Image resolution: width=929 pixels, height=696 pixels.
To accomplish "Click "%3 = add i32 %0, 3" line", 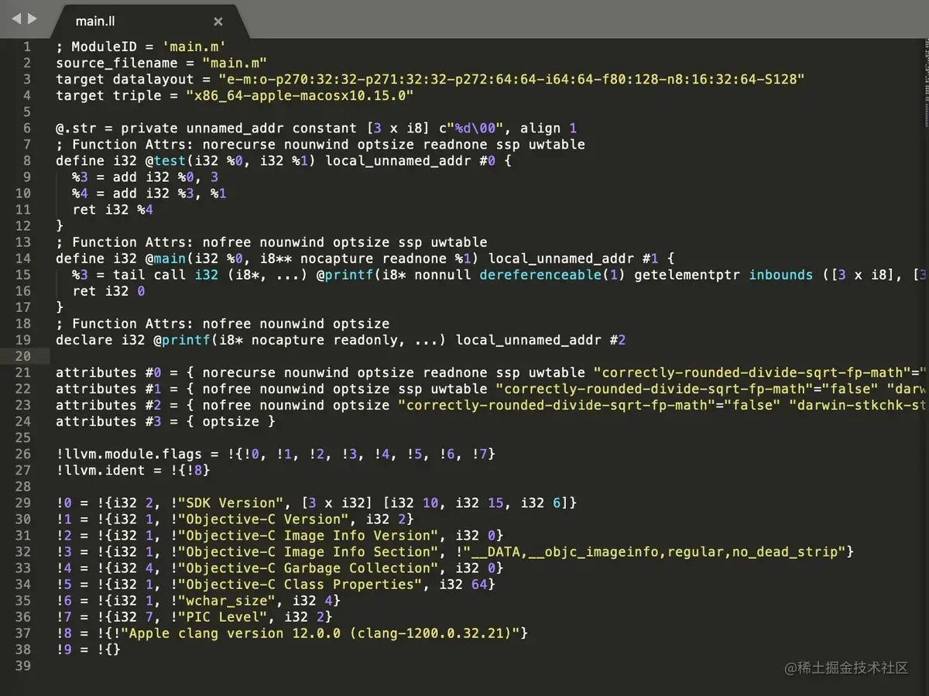I will 146,177.
